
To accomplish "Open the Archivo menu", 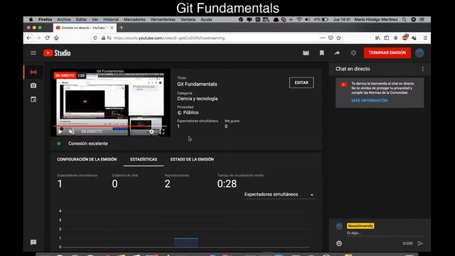I will pyautogui.click(x=64, y=19).
